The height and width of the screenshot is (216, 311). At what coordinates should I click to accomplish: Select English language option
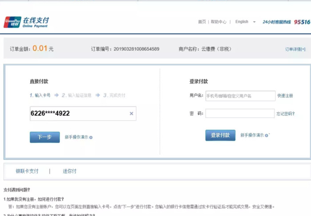click(242, 22)
